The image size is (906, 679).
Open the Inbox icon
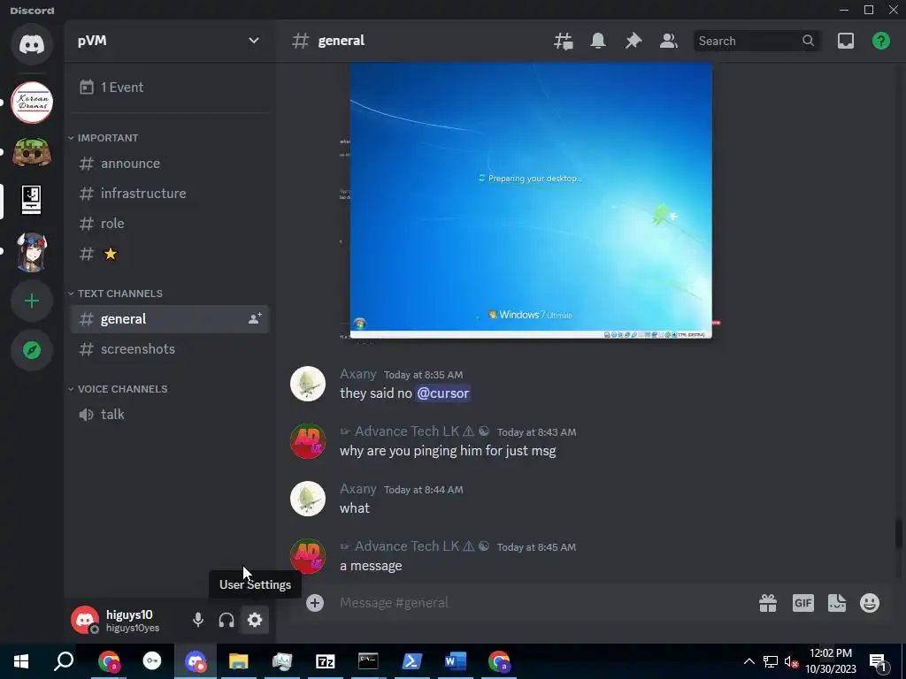pos(845,41)
